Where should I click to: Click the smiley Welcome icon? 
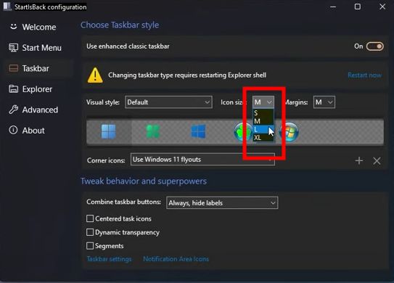[x=13, y=26]
